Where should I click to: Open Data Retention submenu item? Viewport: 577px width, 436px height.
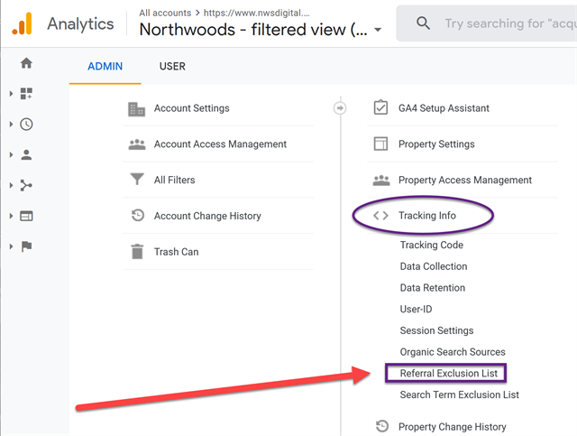click(433, 287)
